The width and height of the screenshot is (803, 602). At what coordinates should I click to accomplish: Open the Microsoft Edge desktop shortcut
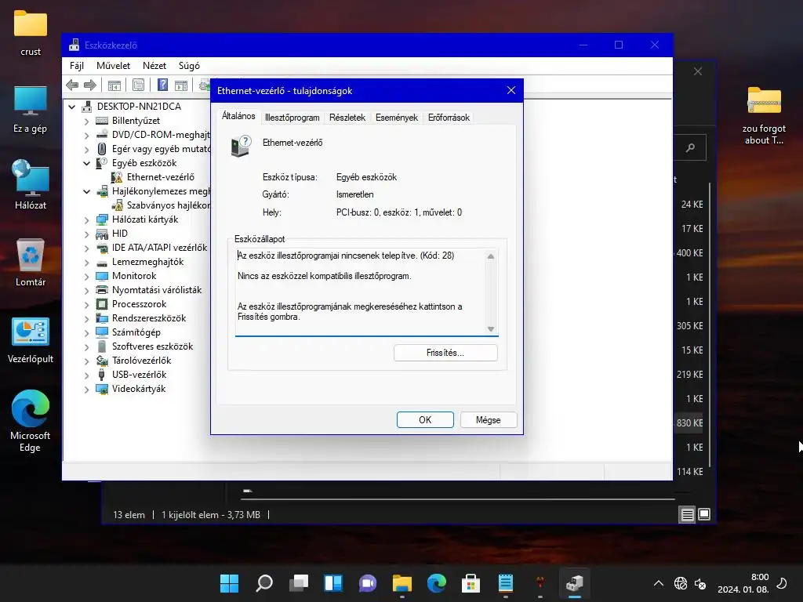[x=31, y=421]
